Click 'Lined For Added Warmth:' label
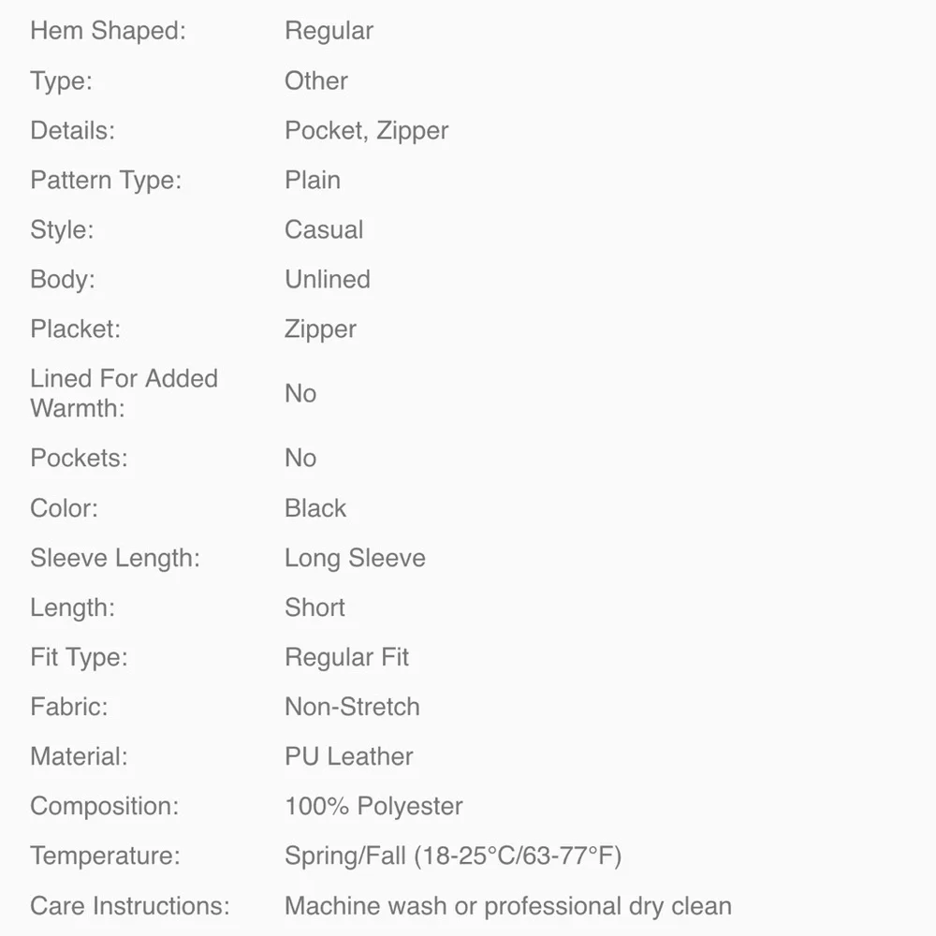Image resolution: width=936 pixels, height=936 pixels. (x=124, y=393)
